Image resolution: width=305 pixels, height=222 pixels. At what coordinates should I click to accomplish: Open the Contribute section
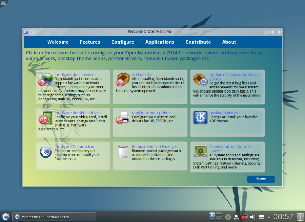coord(198,42)
